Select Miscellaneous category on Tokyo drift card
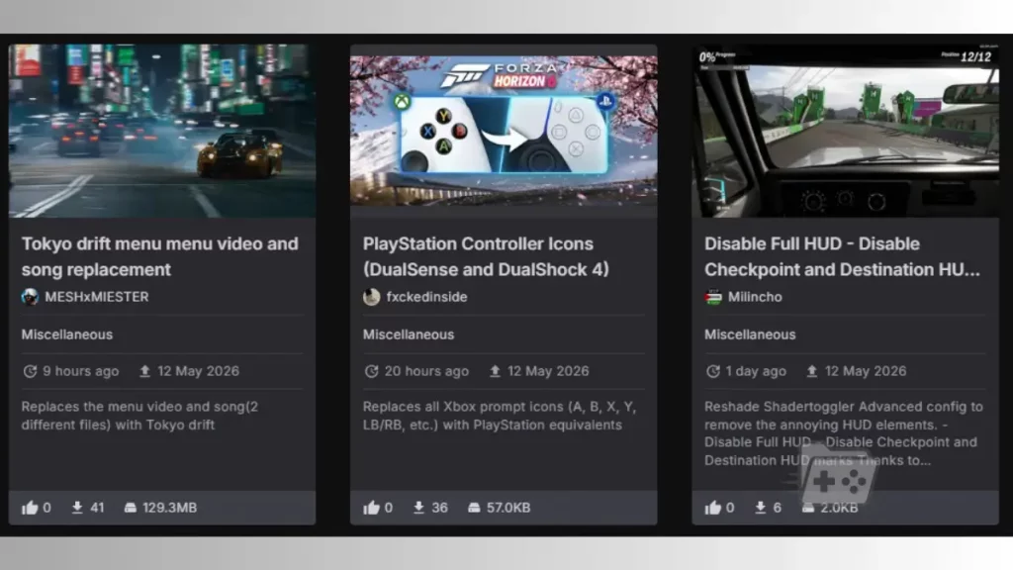 67,334
